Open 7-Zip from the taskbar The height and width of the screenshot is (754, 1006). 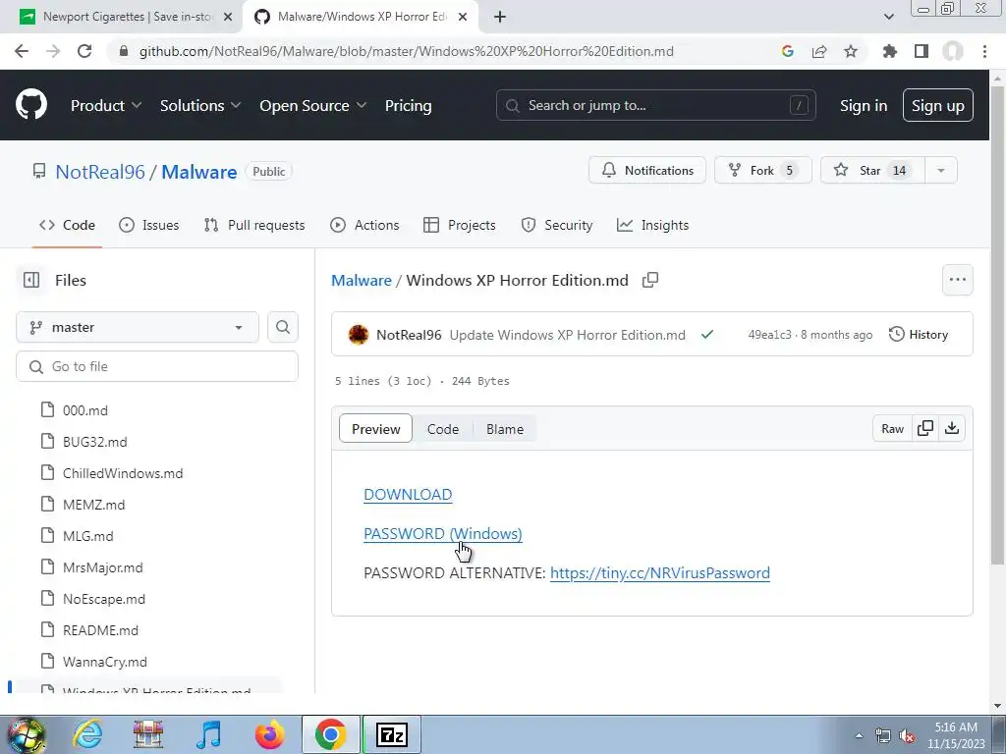point(392,734)
